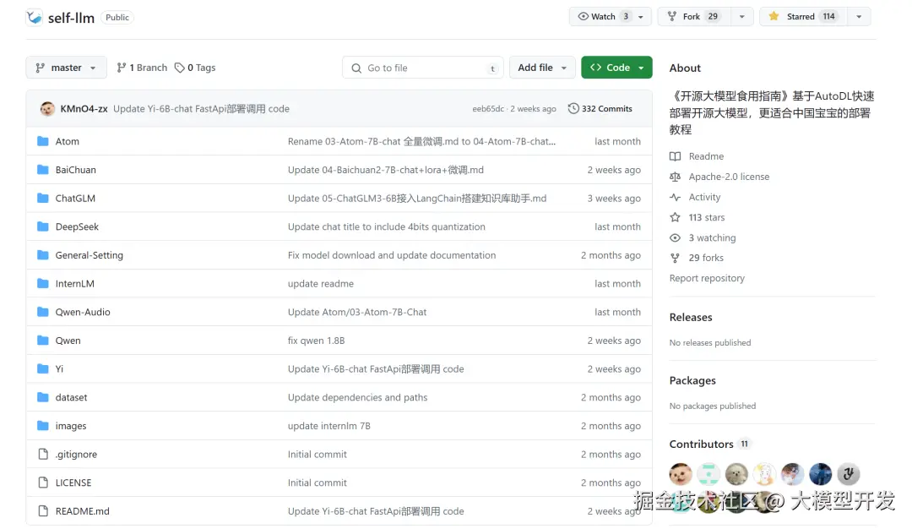This screenshot has height=529, width=912.
Task: Open the Yi folder name
Action: [59, 369]
